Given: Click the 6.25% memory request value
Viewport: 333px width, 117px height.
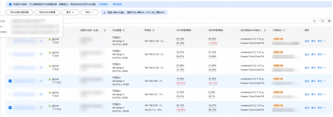Looking at the screenshot, I should (x=212, y=92).
